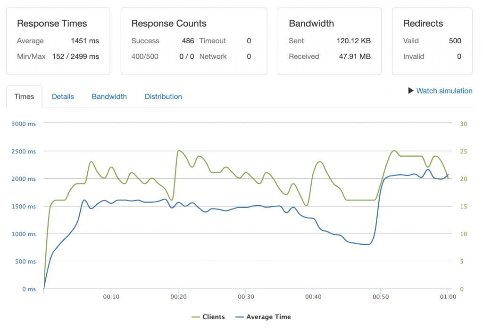
Task: Open the Bandwidth tab
Action: [x=109, y=96]
